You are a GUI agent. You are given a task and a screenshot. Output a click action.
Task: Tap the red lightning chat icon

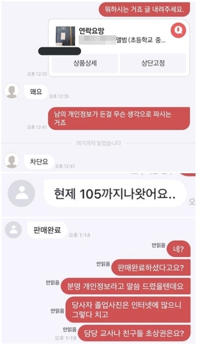click(x=178, y=30)
